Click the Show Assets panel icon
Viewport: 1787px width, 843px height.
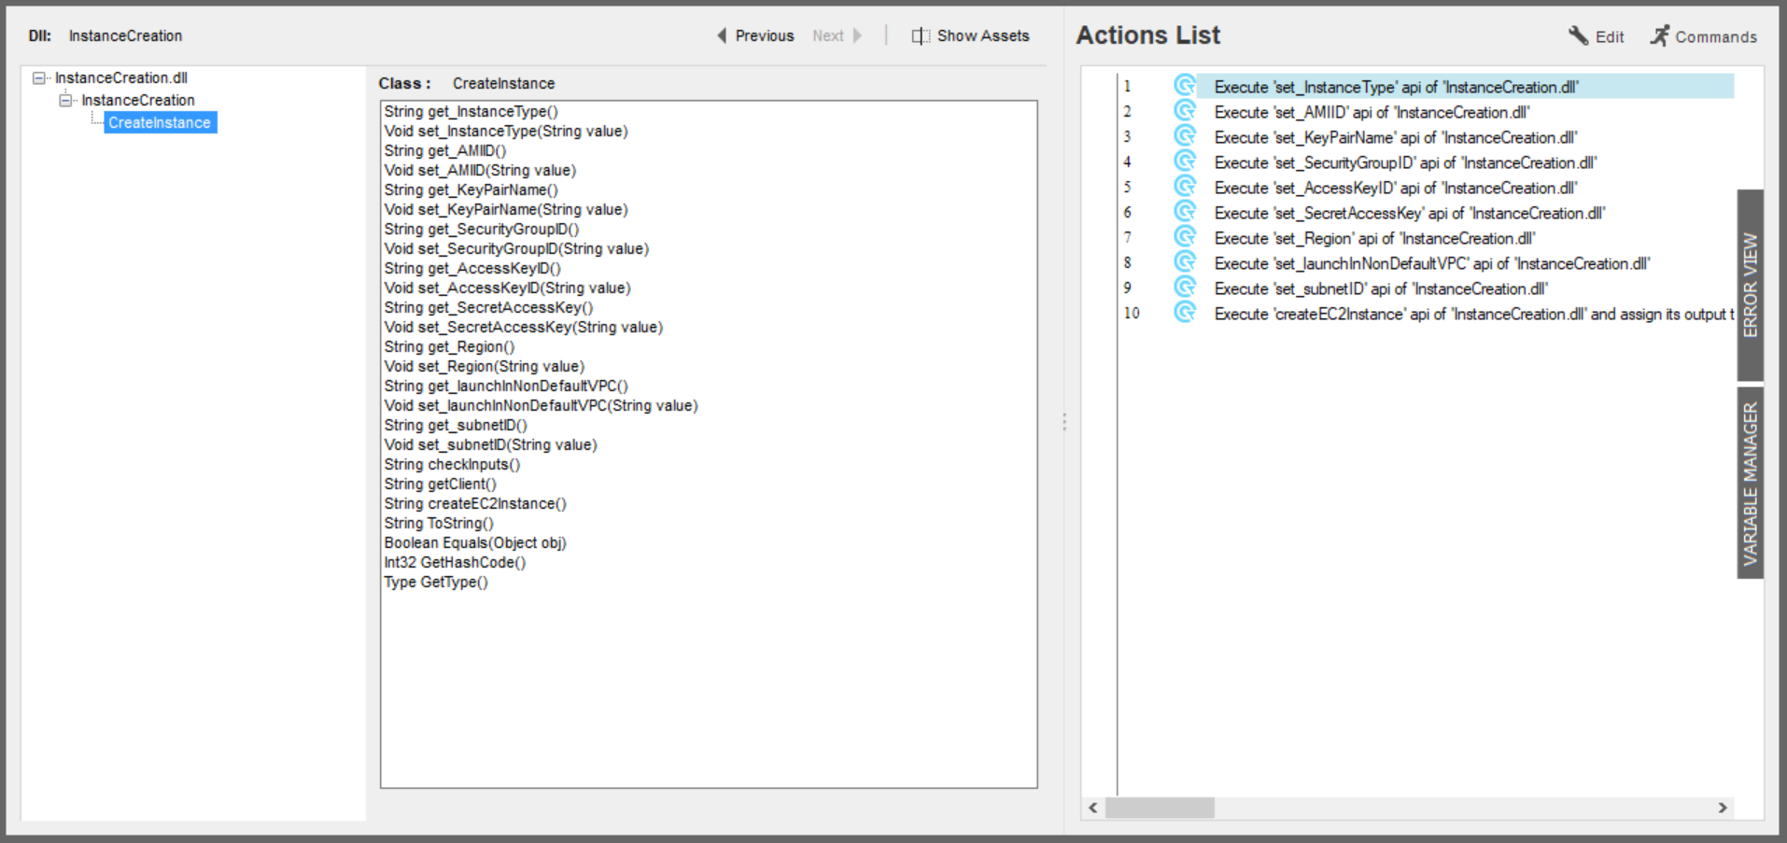click(x=921, y=35)
